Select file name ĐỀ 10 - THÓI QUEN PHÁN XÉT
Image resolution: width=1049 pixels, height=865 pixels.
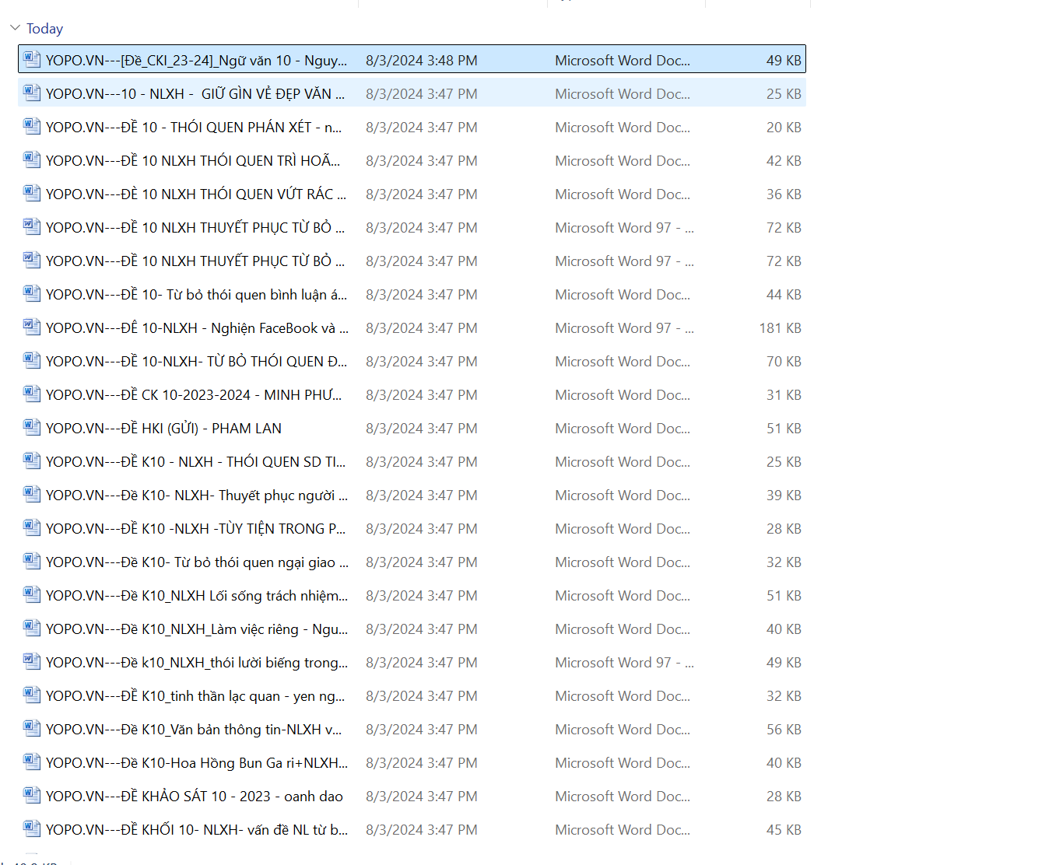point(194,128)
